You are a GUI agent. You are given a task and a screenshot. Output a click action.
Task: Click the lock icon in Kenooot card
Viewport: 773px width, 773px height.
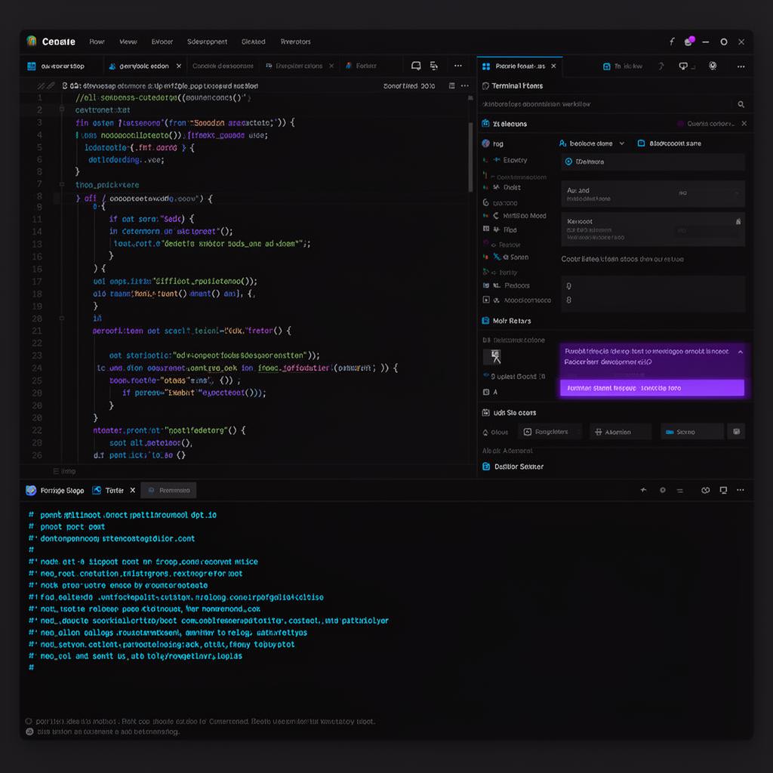pos(738,222)
